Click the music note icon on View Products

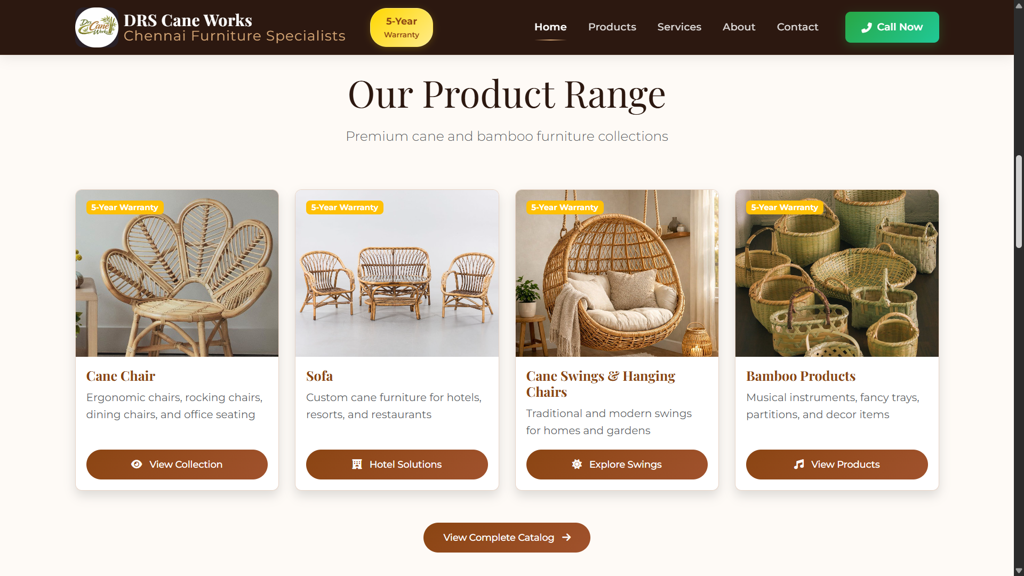point(799,464)
